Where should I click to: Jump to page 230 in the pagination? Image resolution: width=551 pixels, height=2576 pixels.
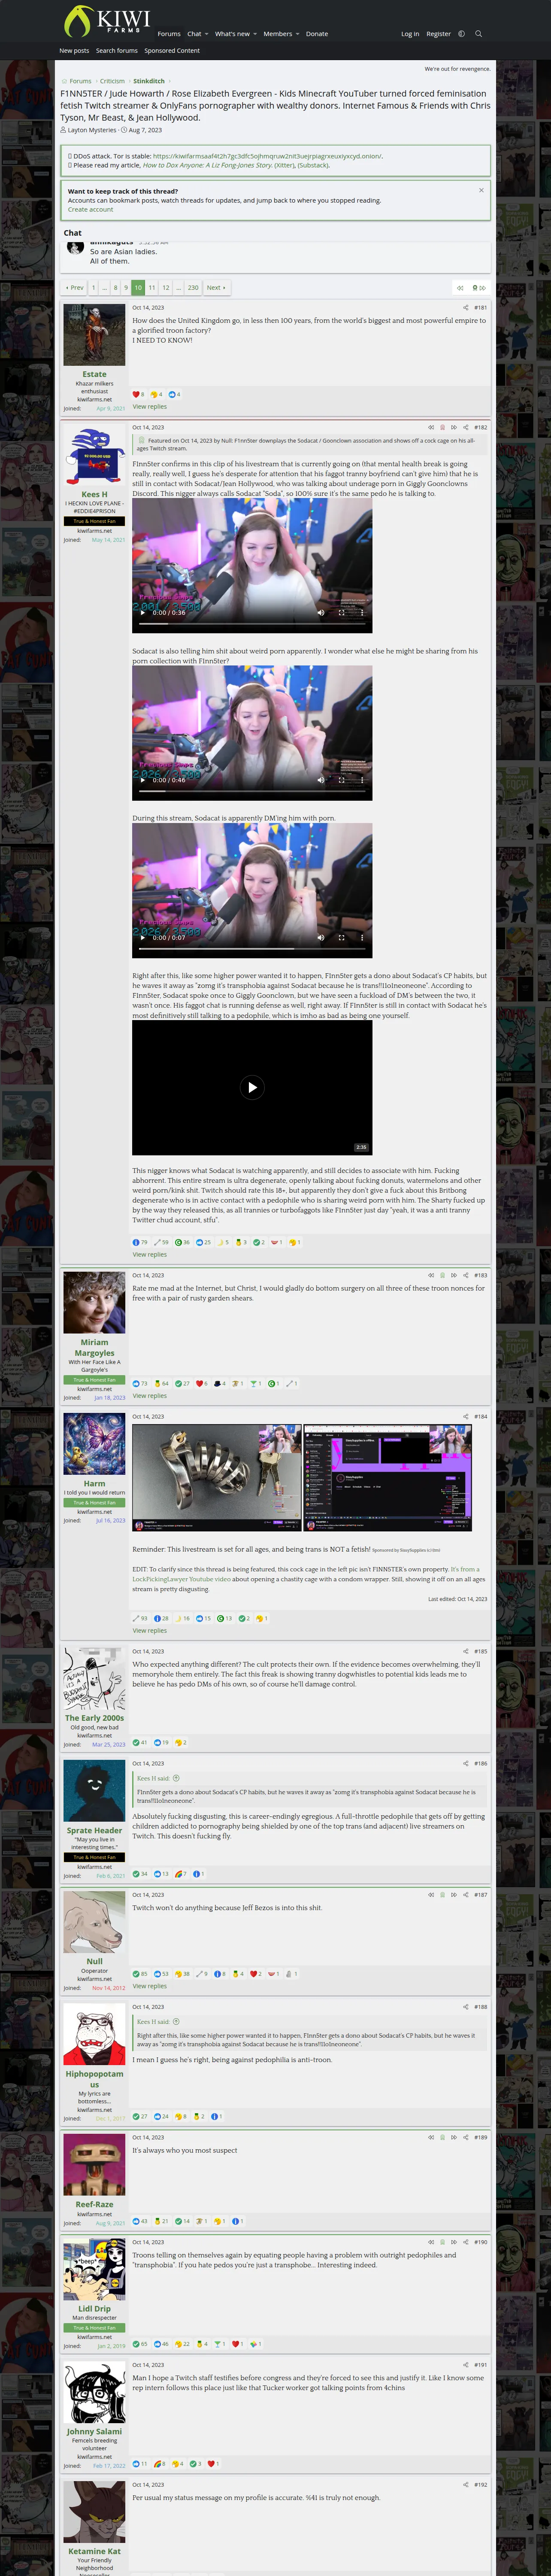pyautogui.click(x=193, y=288)
